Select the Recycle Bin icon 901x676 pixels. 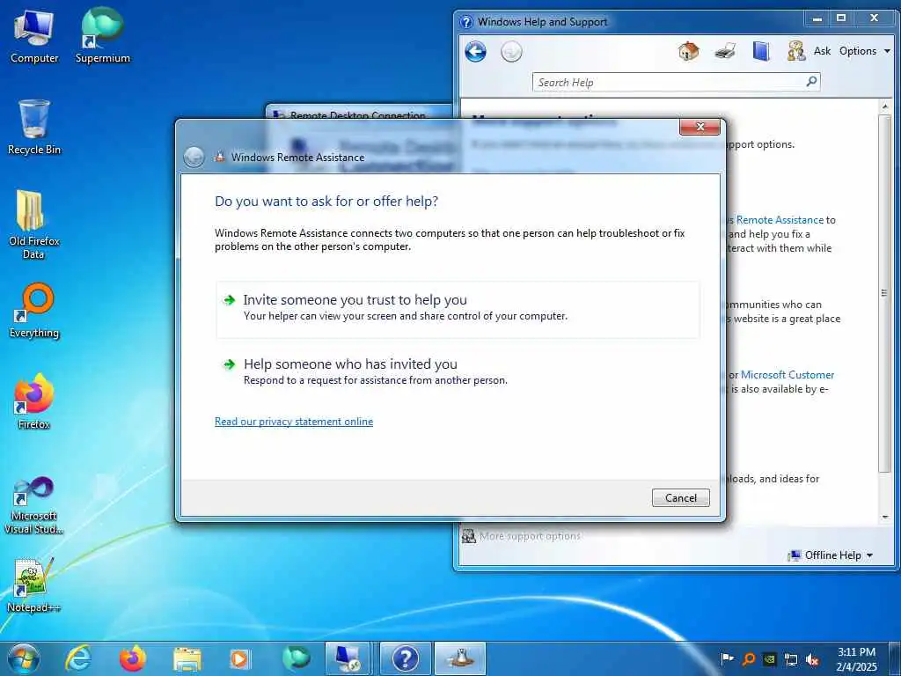tap(34, 128)
